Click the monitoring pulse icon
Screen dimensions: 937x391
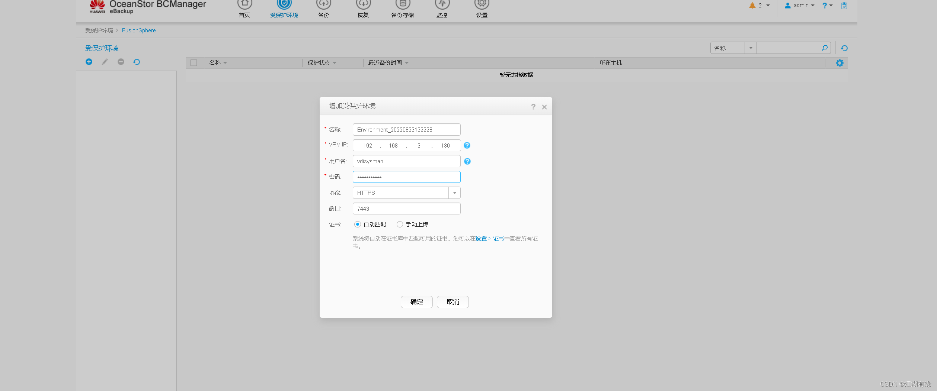(x=442, y=4)
